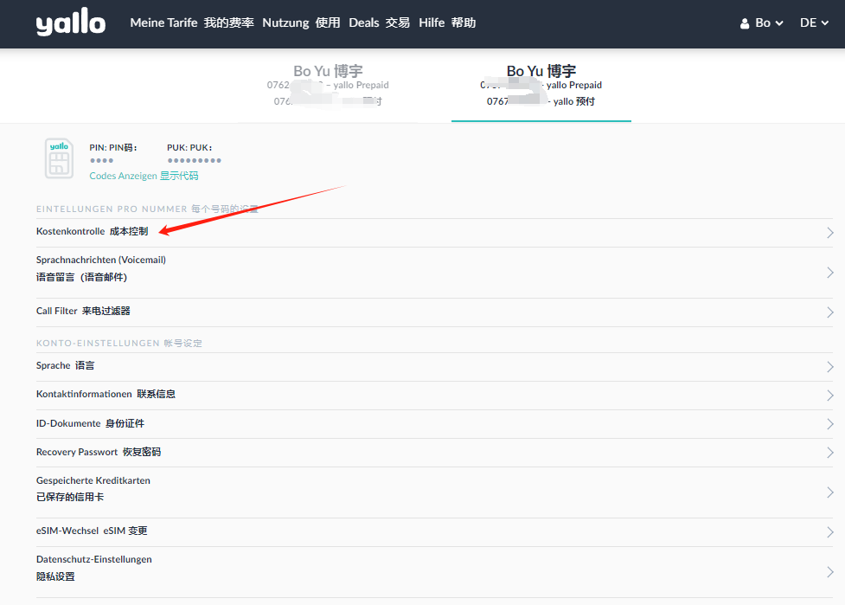
Task: Click the chevron on the Kostenkontrolle row
Action: pos(830,233)
